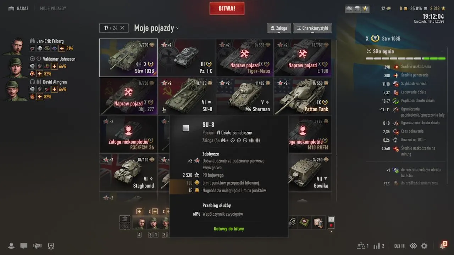This screenshot has width=454, height=255.
Task: Add perk to Jan-Erik Friberg plus button
Action: coord(62,49)
